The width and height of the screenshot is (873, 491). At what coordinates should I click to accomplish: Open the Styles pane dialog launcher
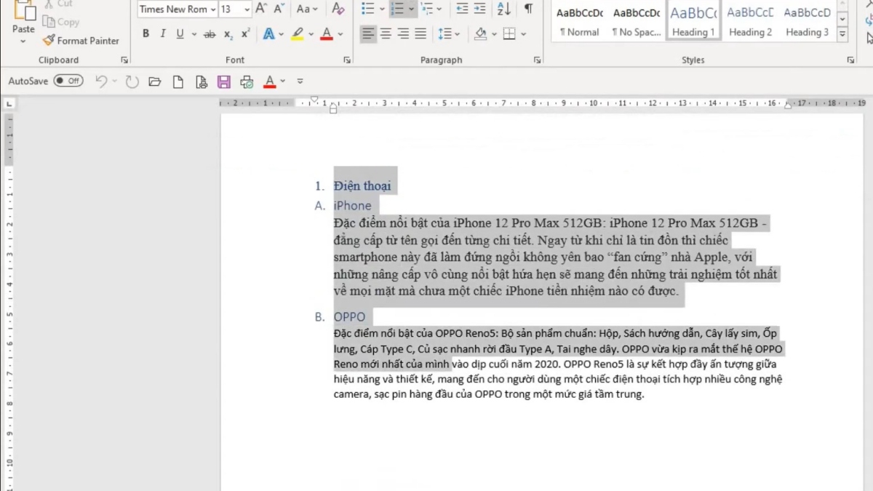[x=851, y=60]
